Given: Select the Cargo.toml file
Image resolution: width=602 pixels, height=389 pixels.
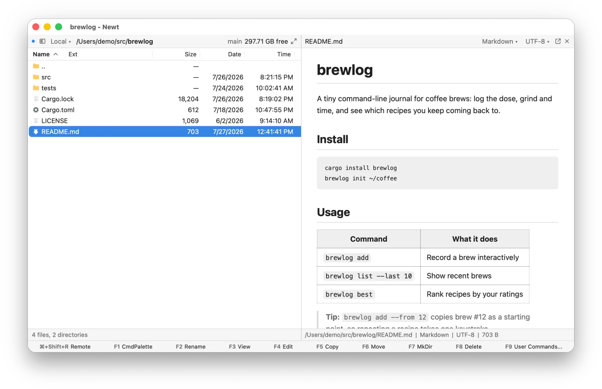Looking at the screenshot, I should pyautogui.click(x=165, y=110).
